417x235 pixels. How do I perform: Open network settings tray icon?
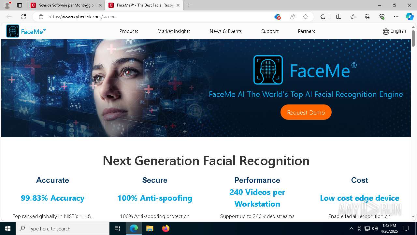pos(367,228)
